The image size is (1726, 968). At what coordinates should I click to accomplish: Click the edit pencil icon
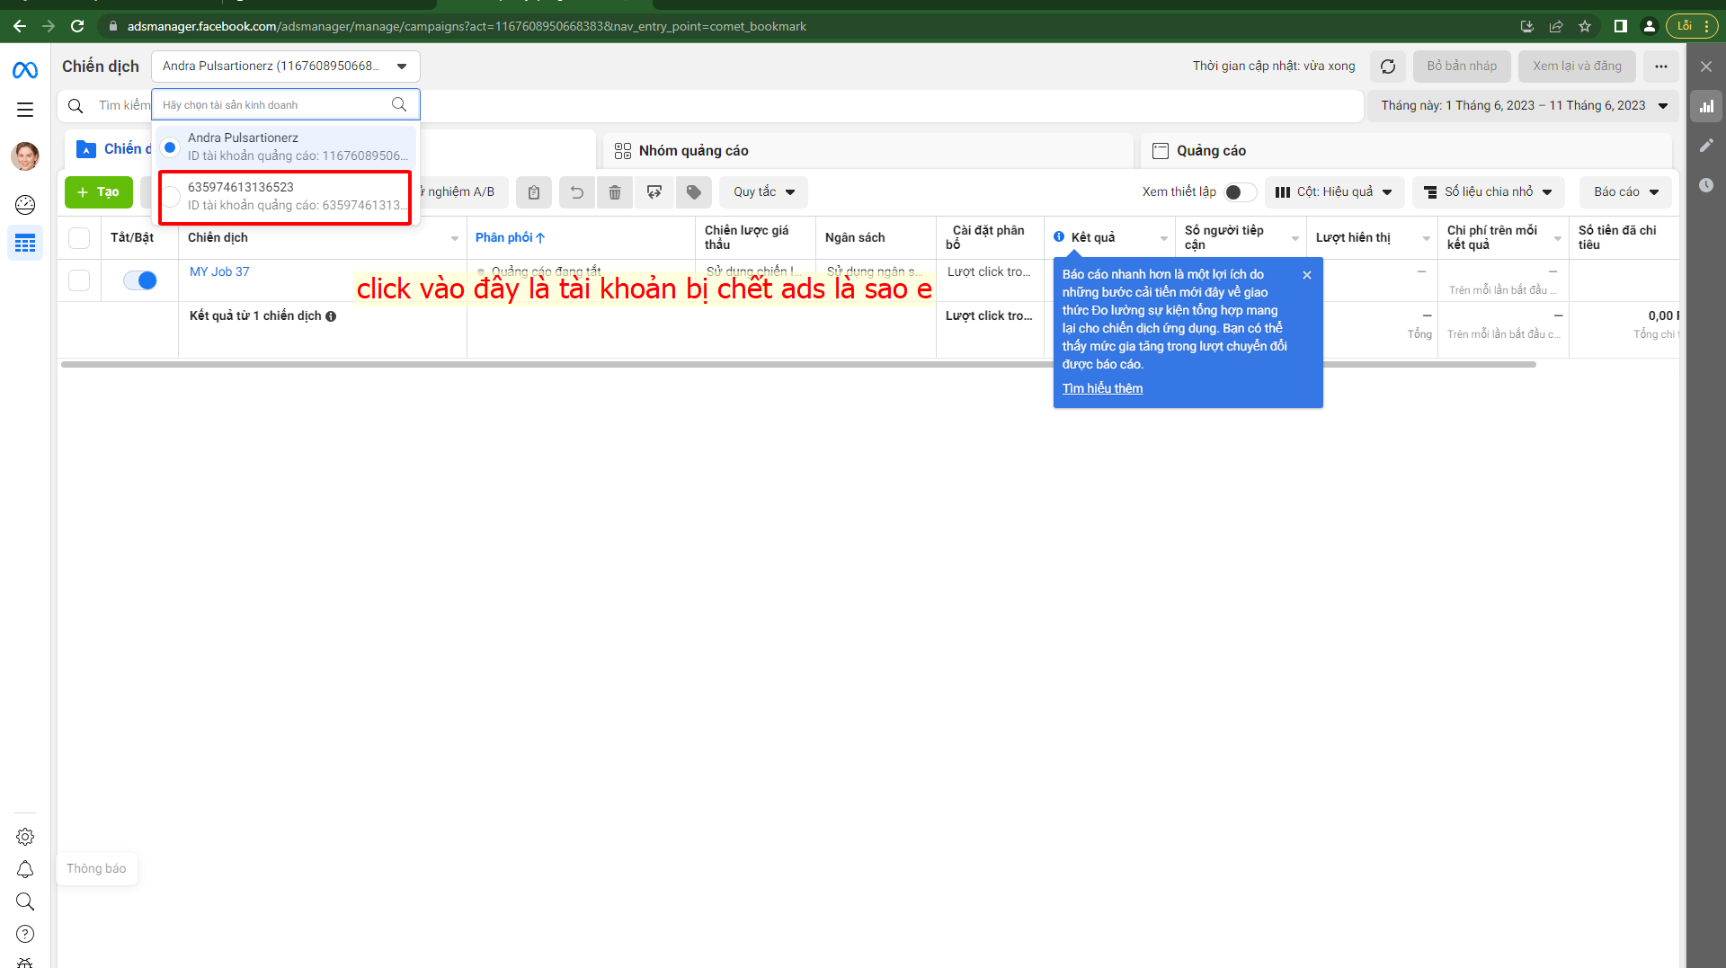click(1706, 146)
